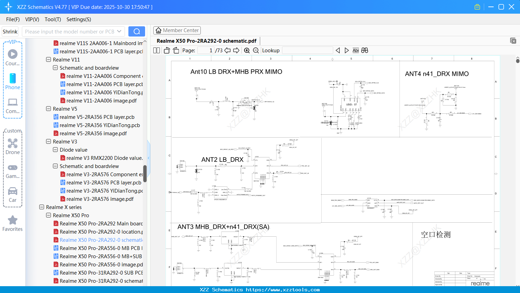The width and height of the screenshot is (520, 293).
Task: Open Favorites star in sidebar
Action: 13,223
